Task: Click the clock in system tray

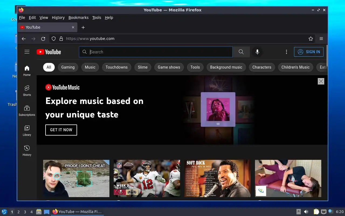Action: pyautogui.click(x=340, y=212)
